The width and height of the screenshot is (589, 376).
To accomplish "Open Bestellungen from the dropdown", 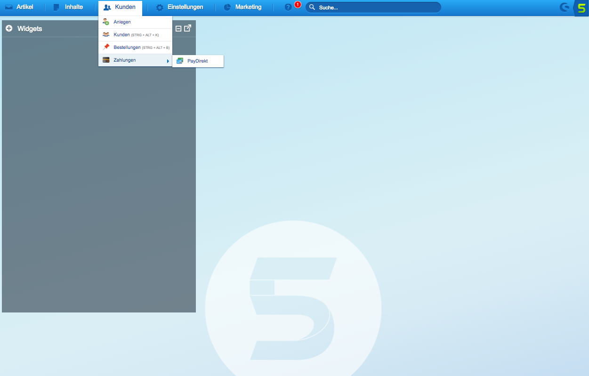I will [127, 48].
